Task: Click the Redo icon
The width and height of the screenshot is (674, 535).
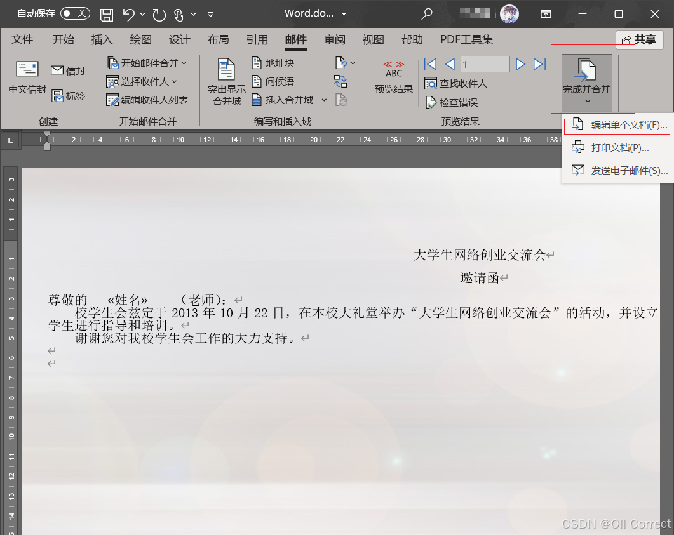Action: (x=159, y=15)
